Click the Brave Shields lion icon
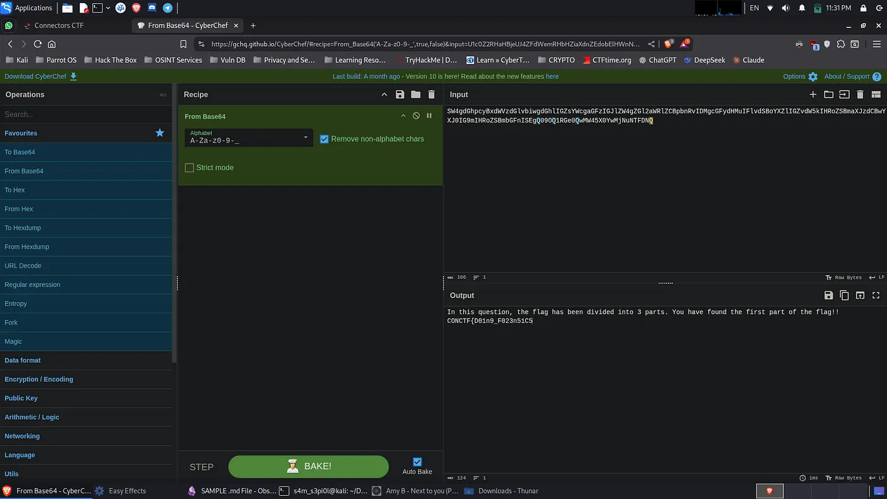The image size is (887, 499). [668, 44]
